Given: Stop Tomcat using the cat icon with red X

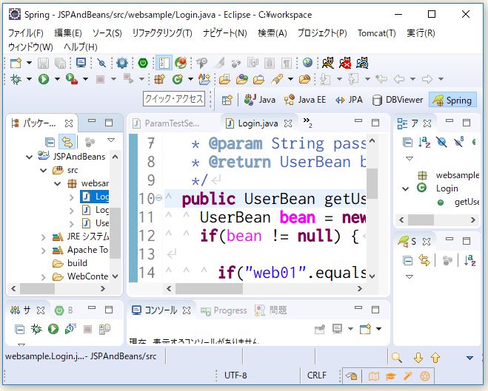Looking at the screenshot, I should click(x=345, y=63).
